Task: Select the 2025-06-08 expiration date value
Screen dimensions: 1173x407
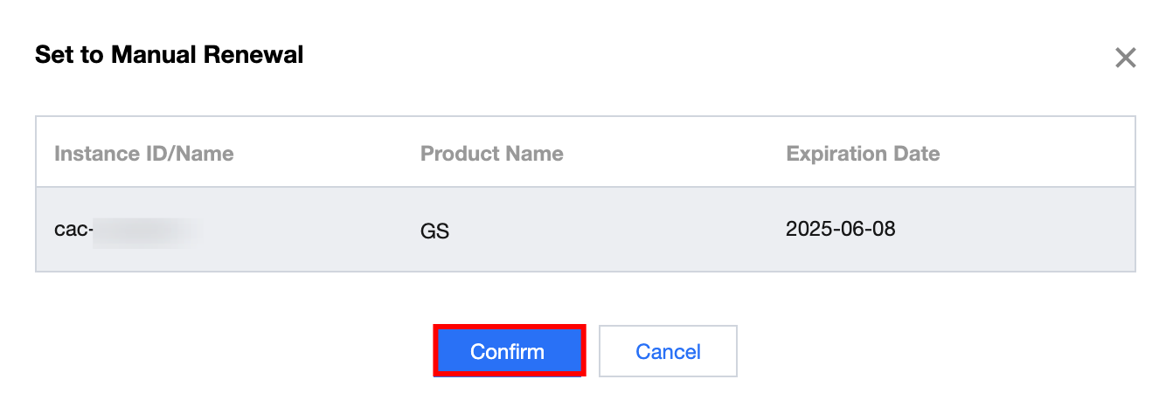Action: [840, 230]
